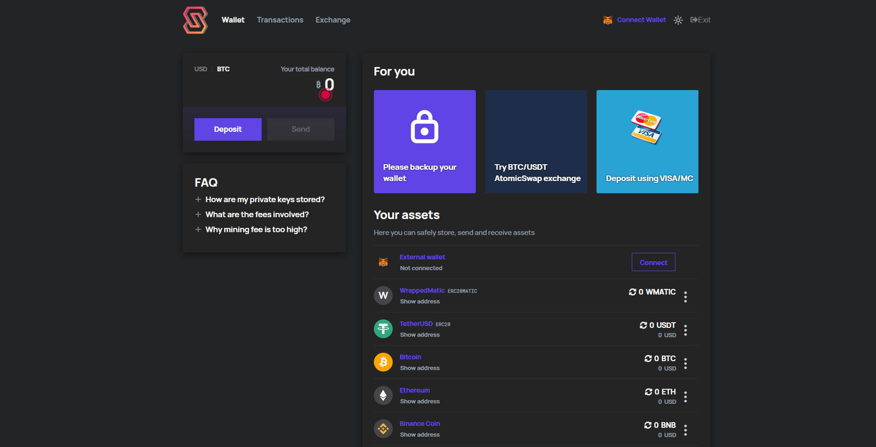Open the options menu for Ethereum

[x=685, y=396]
